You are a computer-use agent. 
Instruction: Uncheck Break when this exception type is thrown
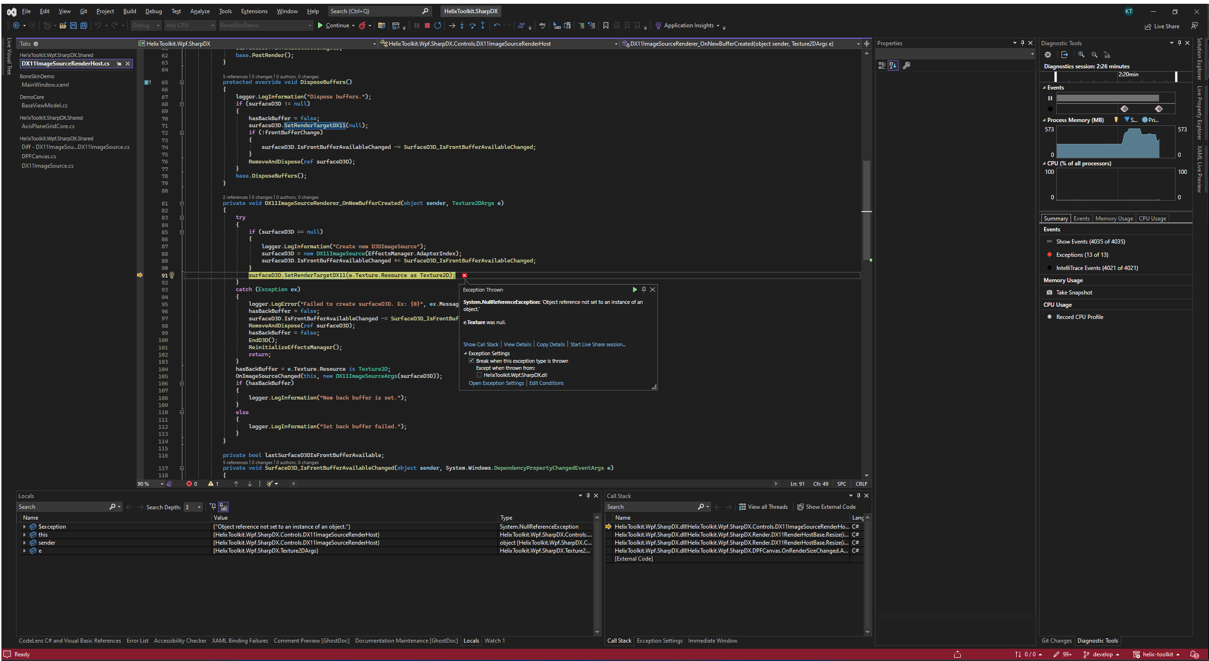click(x=471, y=361)
